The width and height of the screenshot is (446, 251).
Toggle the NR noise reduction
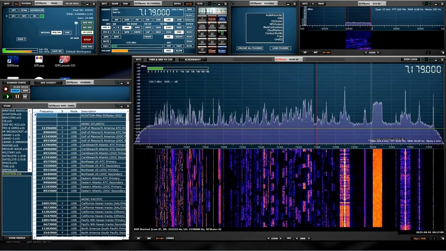168,37
